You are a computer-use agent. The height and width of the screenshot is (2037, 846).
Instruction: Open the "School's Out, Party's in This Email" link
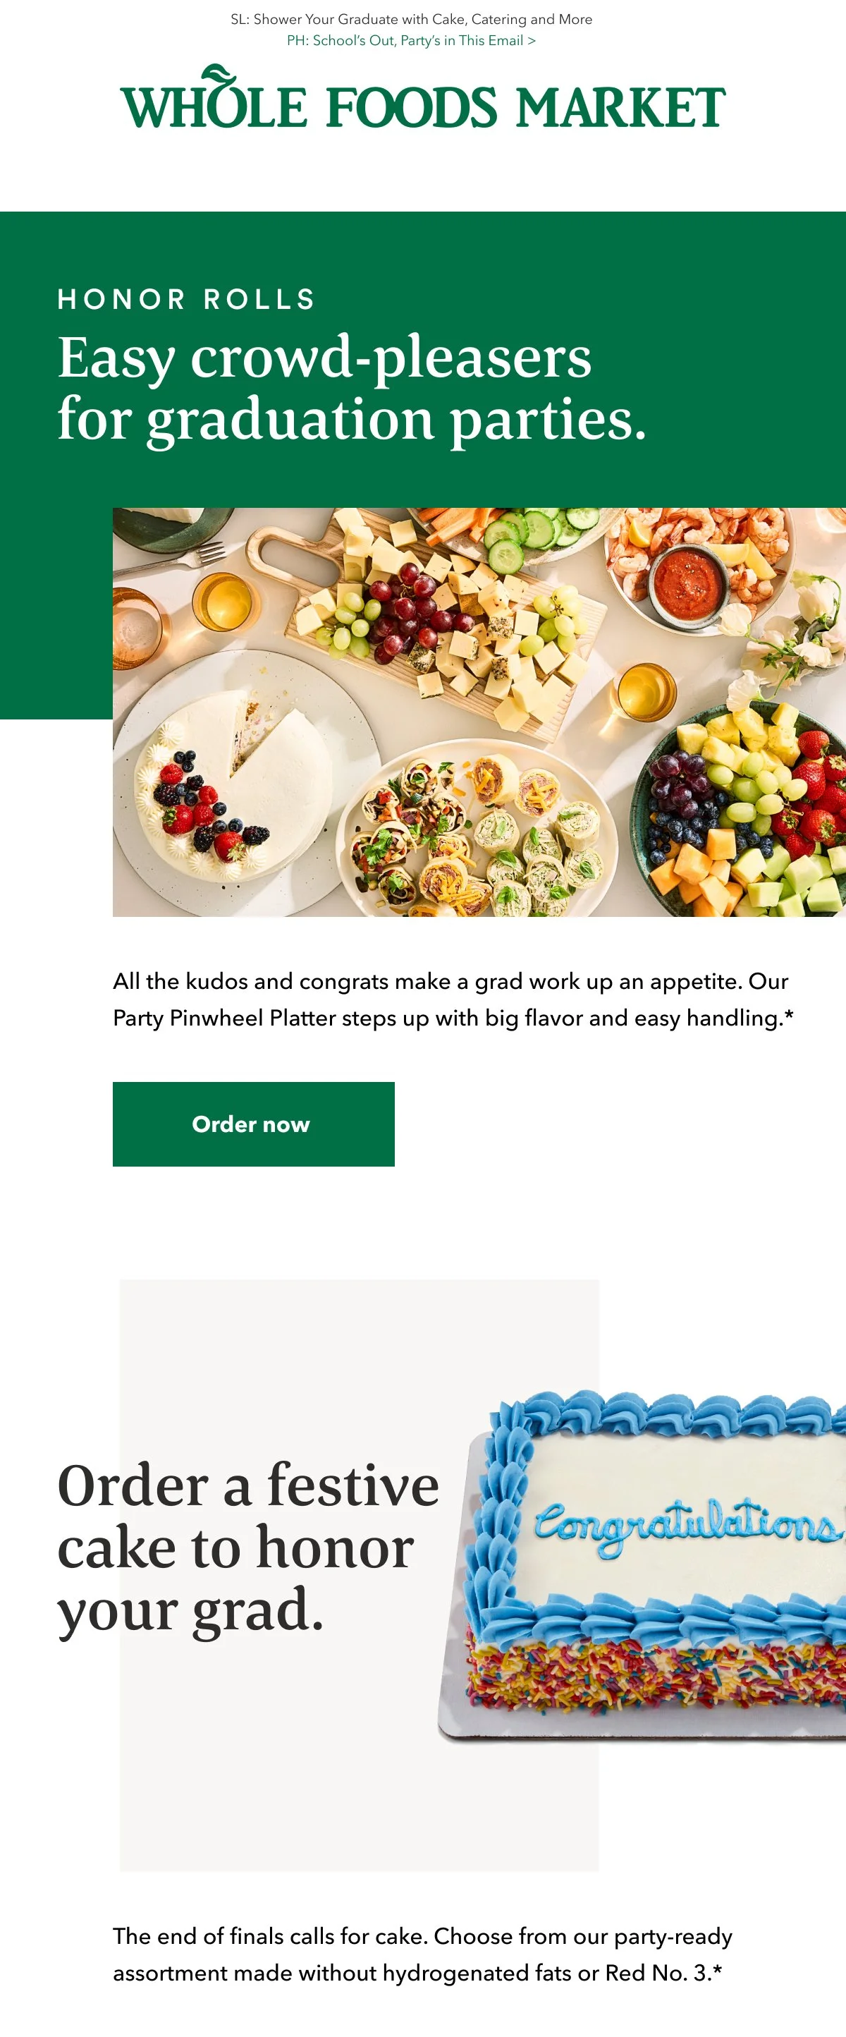411,40
